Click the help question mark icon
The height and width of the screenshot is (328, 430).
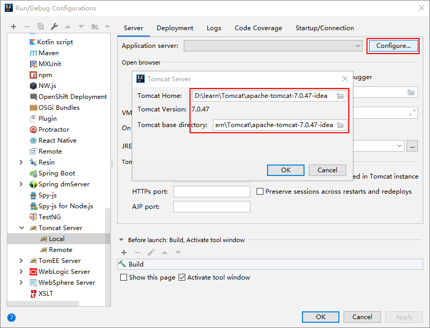pos(11,317)
